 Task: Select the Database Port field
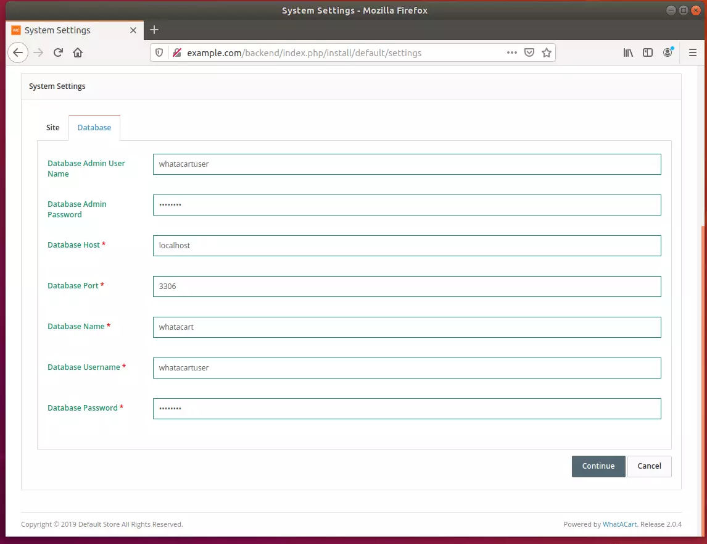(407, 287)
